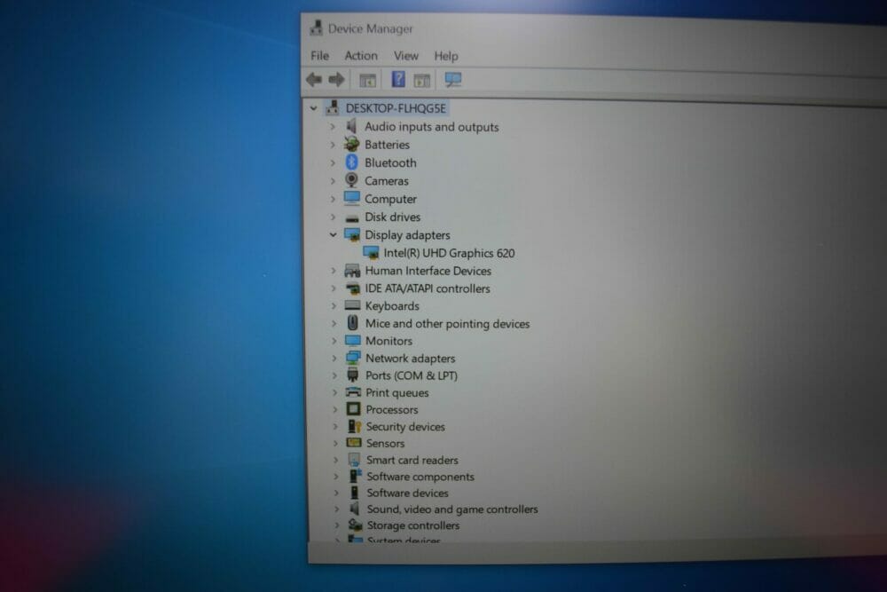The width and height of the screenshot is (887, 592).
Task: Select Mice and other pointing devices label
Action: point(447,324)
